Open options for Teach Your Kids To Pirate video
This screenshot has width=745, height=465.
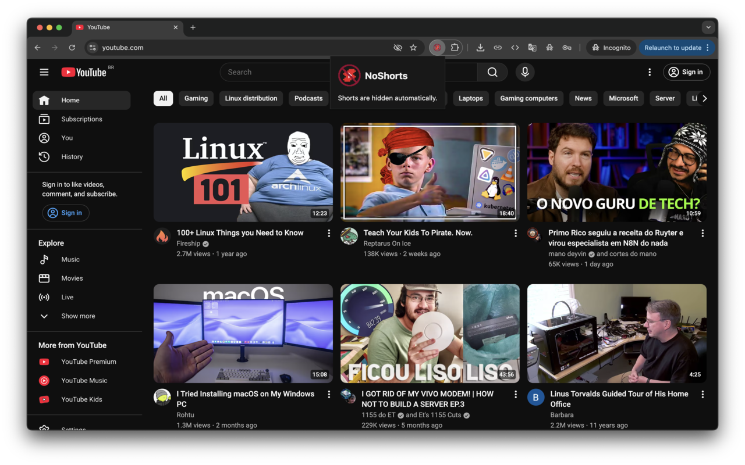(516, 233)
